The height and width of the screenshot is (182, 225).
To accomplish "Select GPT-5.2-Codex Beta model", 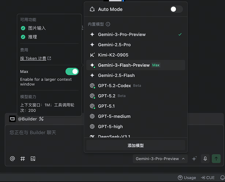I will 114,86.
